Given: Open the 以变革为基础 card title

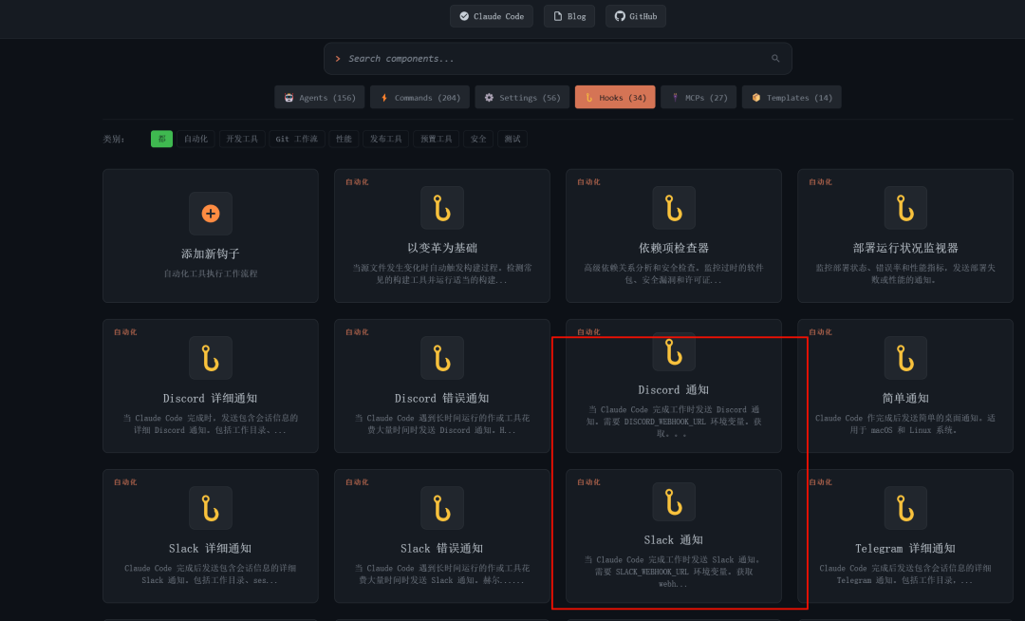Looking at the screenshot, I should (442, 248).
